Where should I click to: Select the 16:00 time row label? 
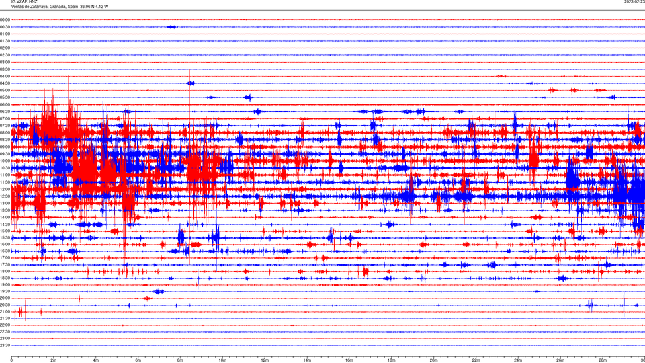point(5,245)
